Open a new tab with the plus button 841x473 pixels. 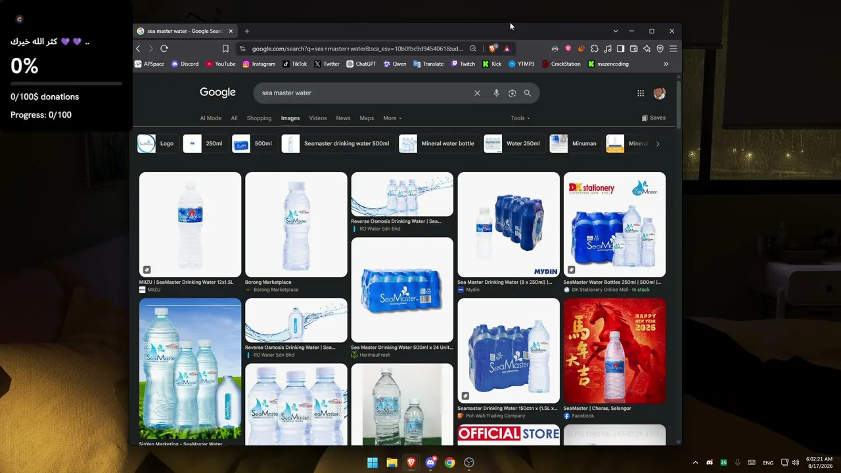pyautogui.click(x=247, y=31)
